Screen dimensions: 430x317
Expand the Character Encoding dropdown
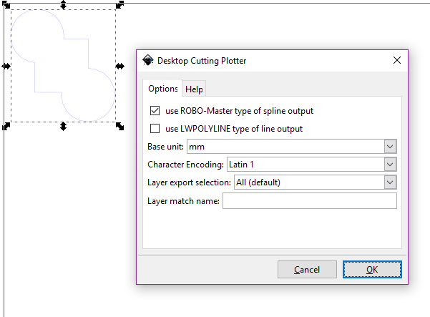312,165
